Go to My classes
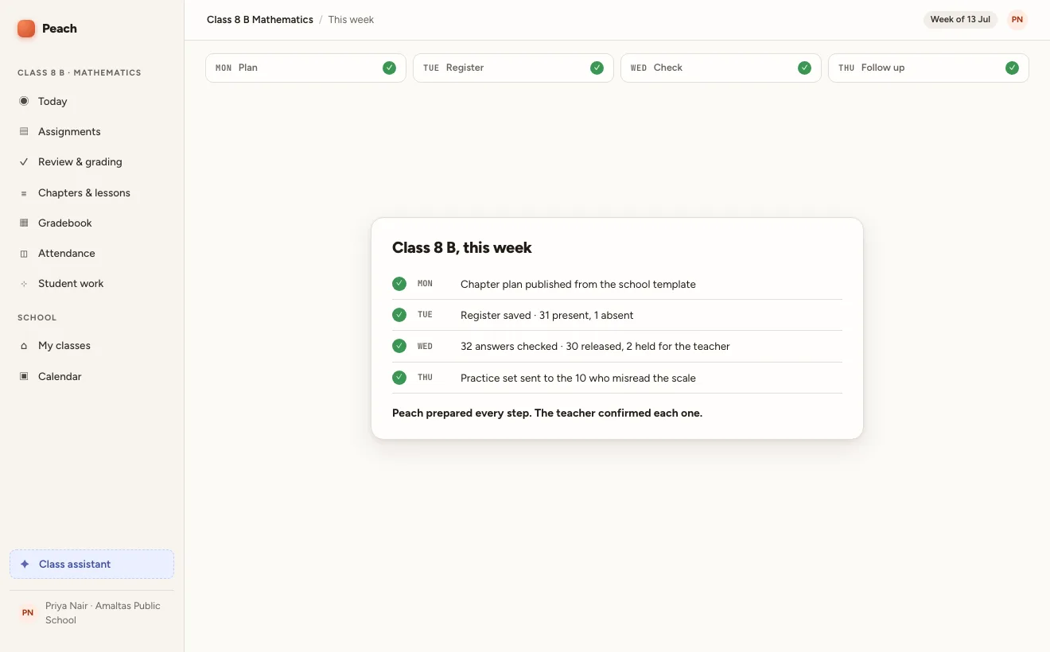 92,346
